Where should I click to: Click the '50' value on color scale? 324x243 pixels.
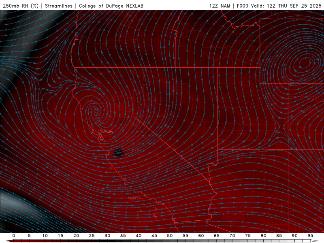tap(170, 236)
